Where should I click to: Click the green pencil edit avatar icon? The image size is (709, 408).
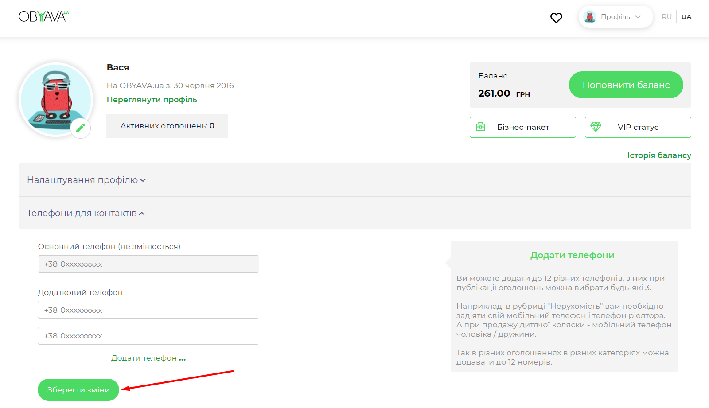click(81, 128)
